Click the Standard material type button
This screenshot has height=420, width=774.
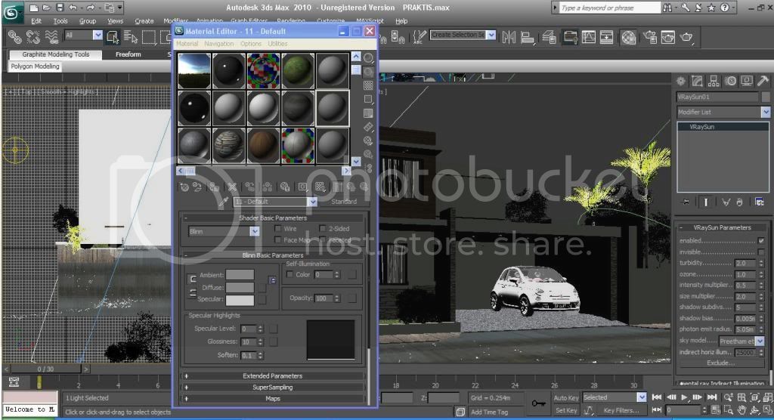[344, 202]
